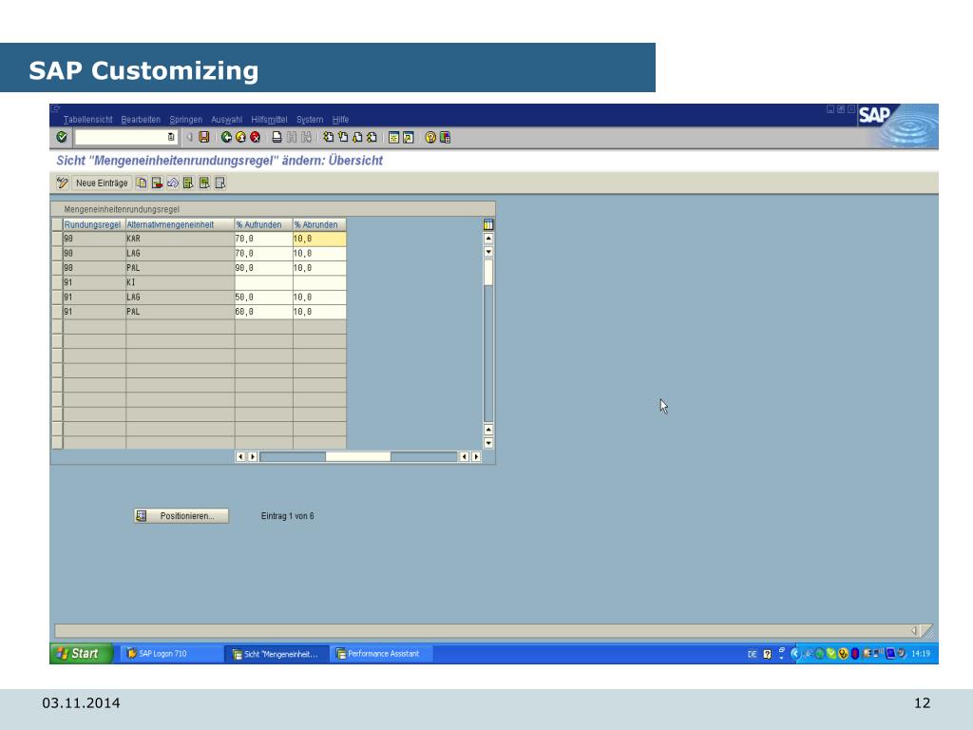The image size is (973, 730).
Task: Open the System menu
Action: (310, 119)
